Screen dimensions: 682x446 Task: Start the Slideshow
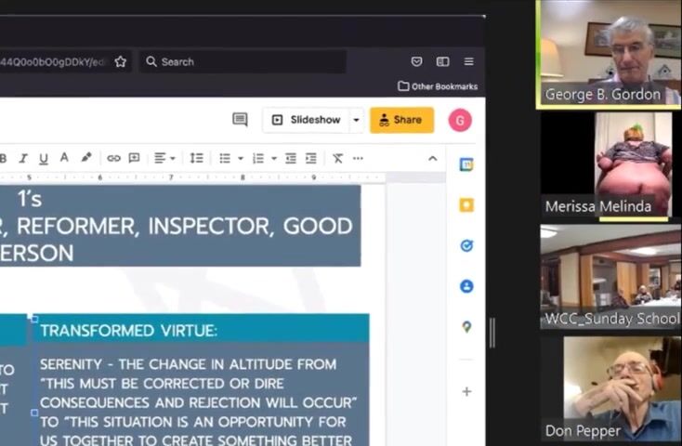tap(308, 120)
